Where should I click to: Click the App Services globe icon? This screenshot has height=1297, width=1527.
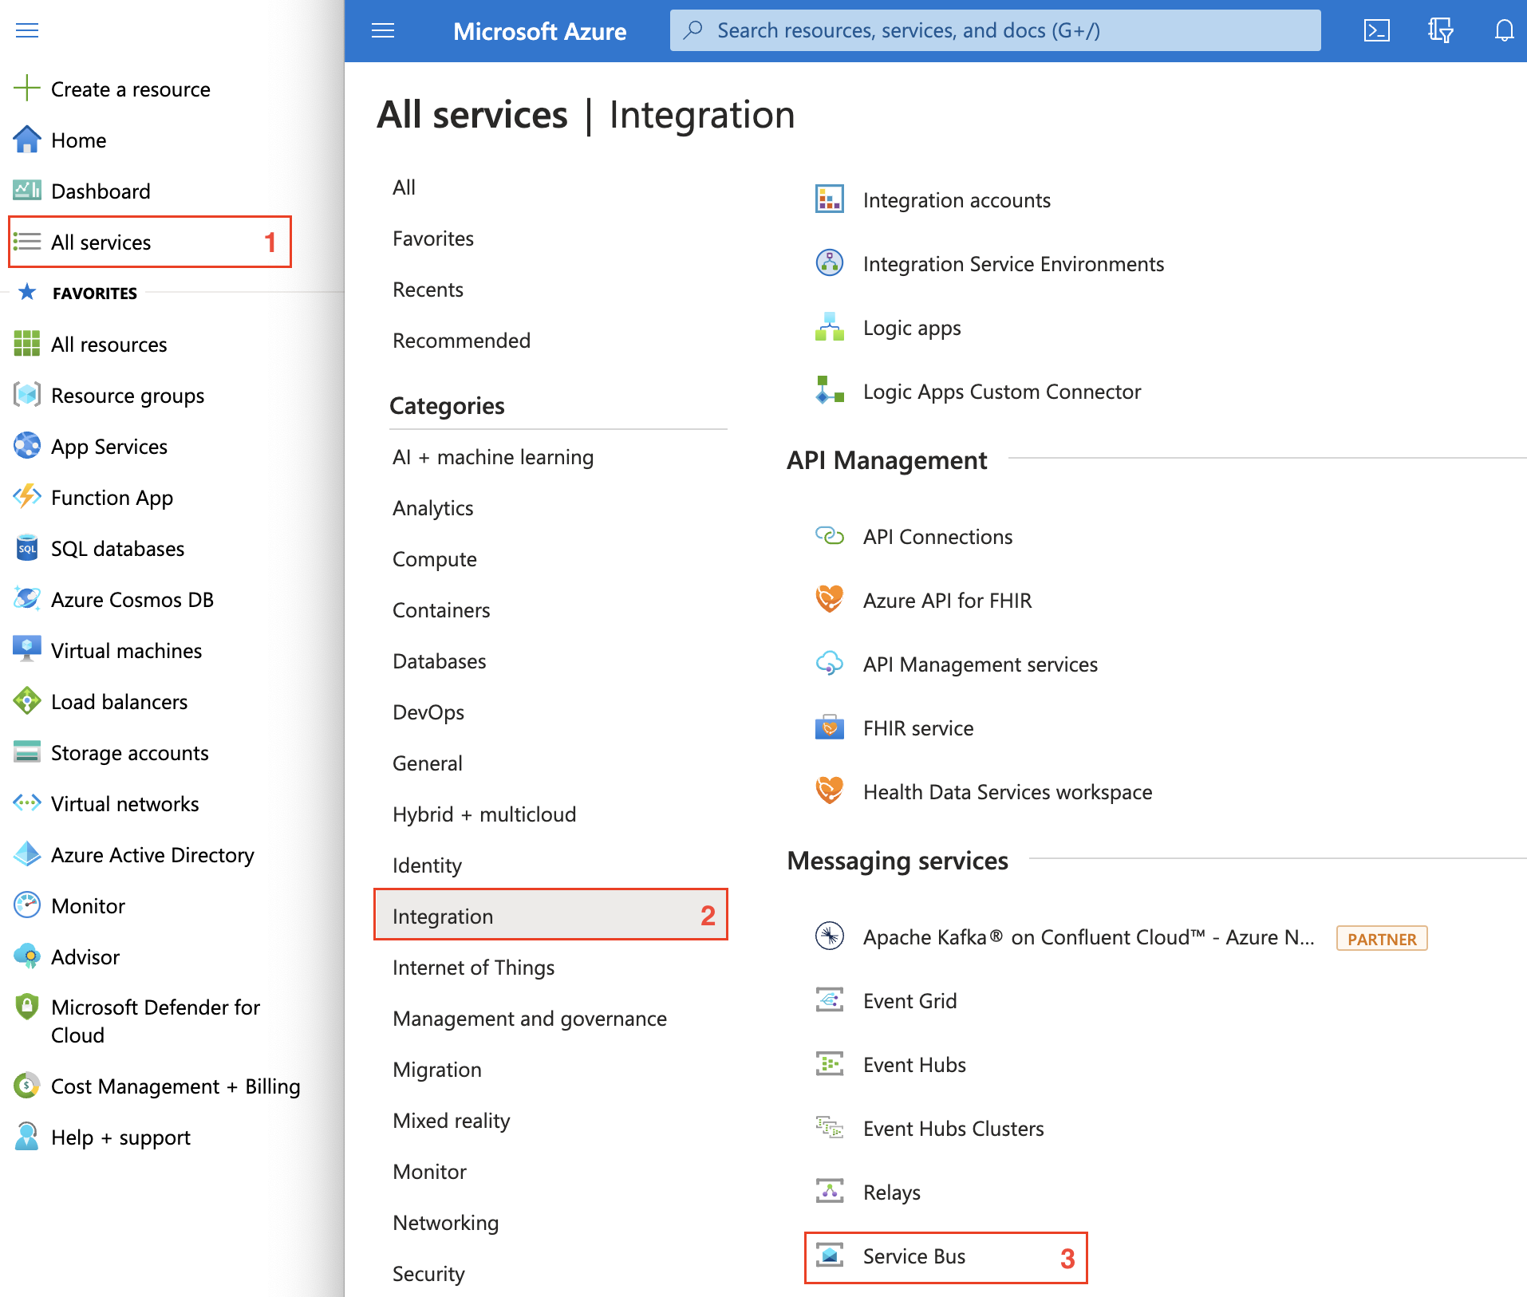click(27, 446)
